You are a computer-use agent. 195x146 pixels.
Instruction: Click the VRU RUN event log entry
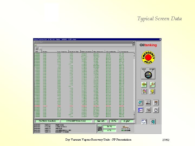click(x=59, y=129)
